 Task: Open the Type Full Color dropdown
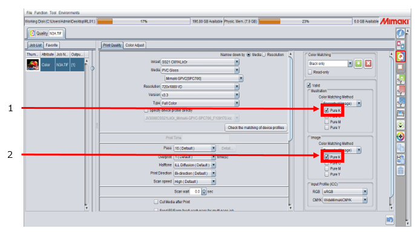(x=200, y=103)
